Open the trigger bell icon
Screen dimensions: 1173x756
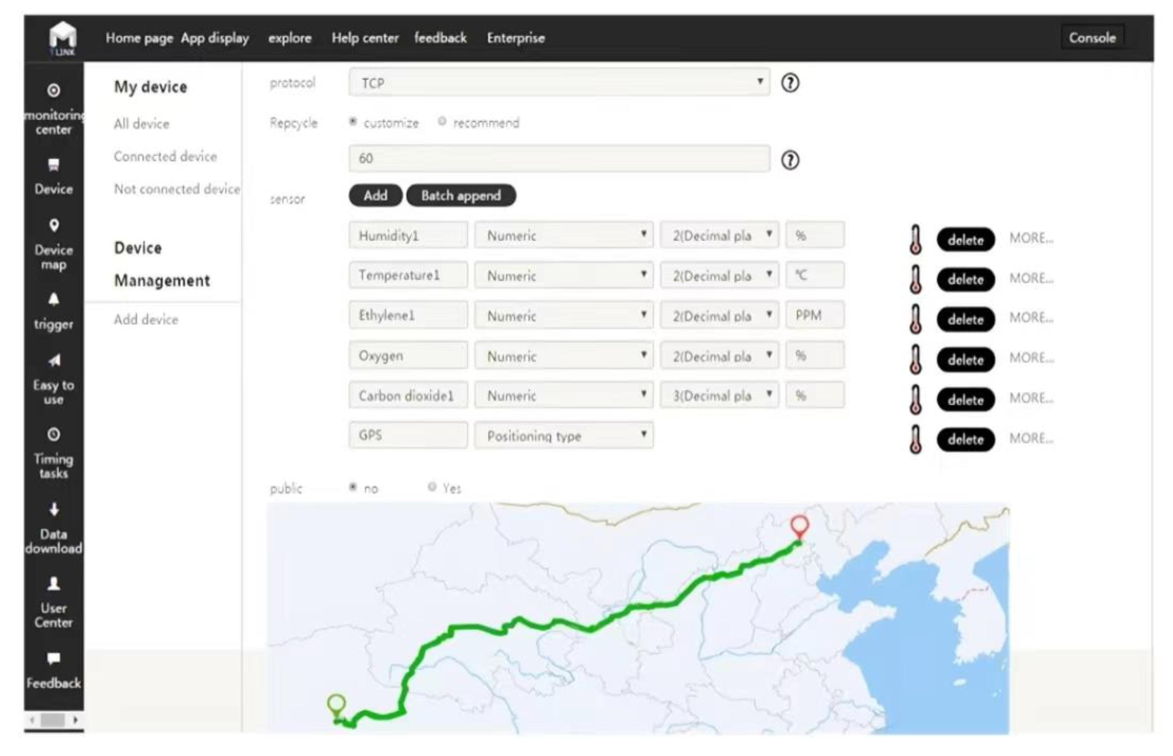54,299
